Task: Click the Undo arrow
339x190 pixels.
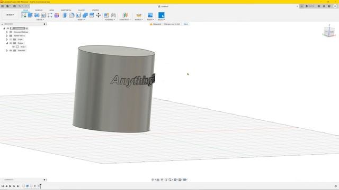Action: click(x=20, y=6)
